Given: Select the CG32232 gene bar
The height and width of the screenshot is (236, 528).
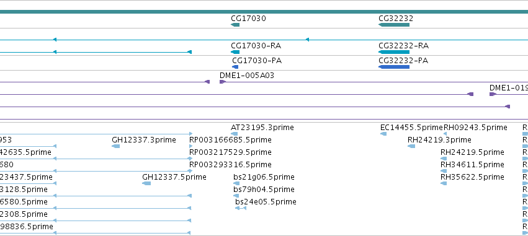Looking at the screenshot, I should click(x=394, y=25).
